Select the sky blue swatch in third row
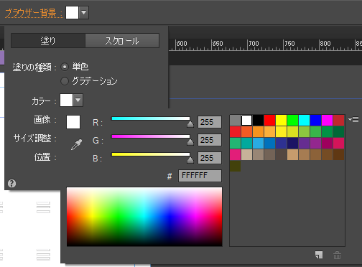Screen dimensions: 362x267 click(x=258, y=143)
